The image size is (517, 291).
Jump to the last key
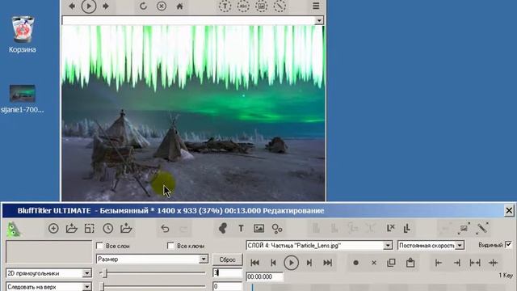pyautogui.click(x=327, y=263)
